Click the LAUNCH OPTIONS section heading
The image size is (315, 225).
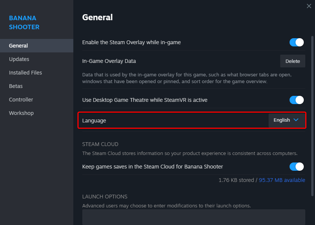click(x=105, y=197)
